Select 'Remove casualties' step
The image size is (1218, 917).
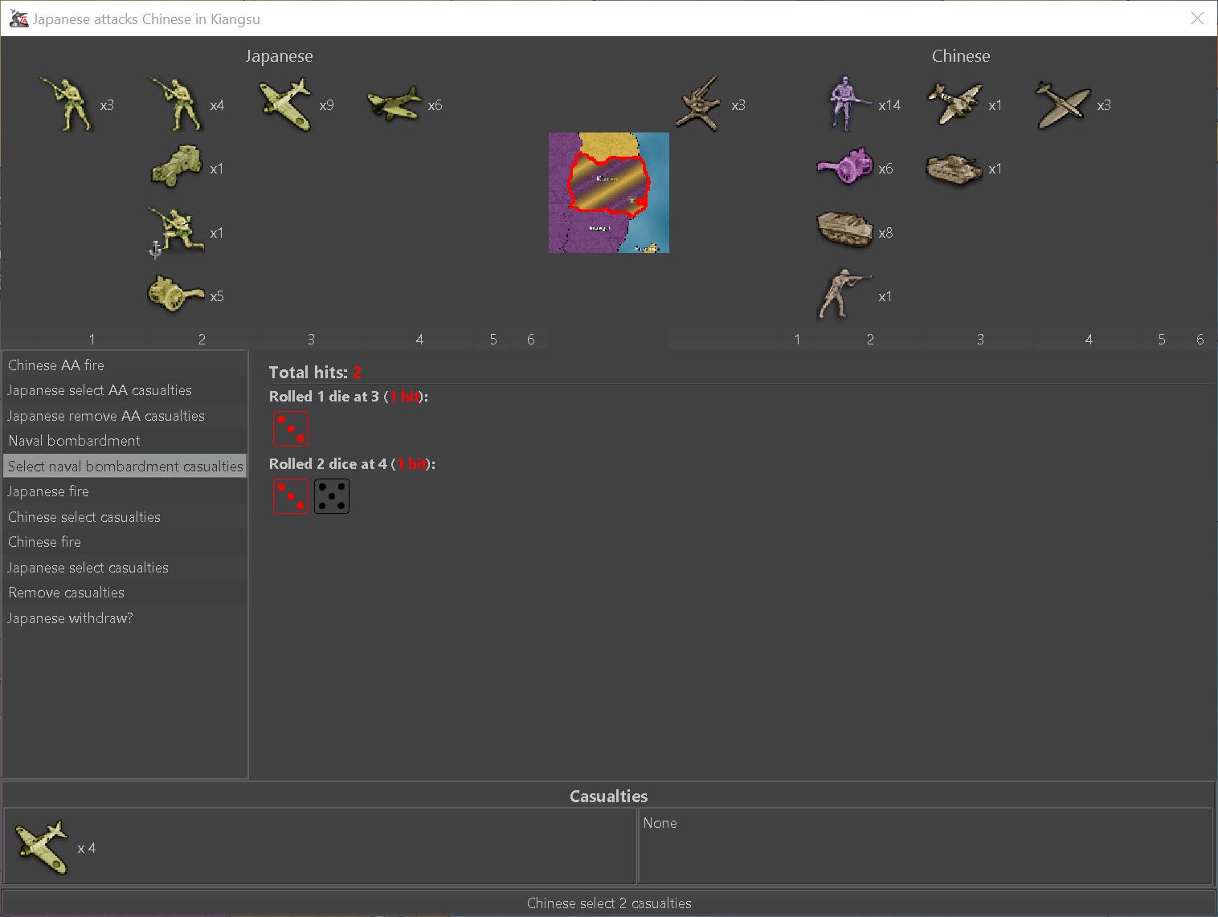click(x=125, y=593)
